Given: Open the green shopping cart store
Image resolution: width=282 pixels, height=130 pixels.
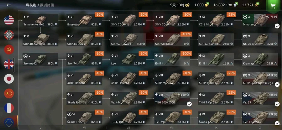Looking at the screenshot, I should (x=273, y=6).
